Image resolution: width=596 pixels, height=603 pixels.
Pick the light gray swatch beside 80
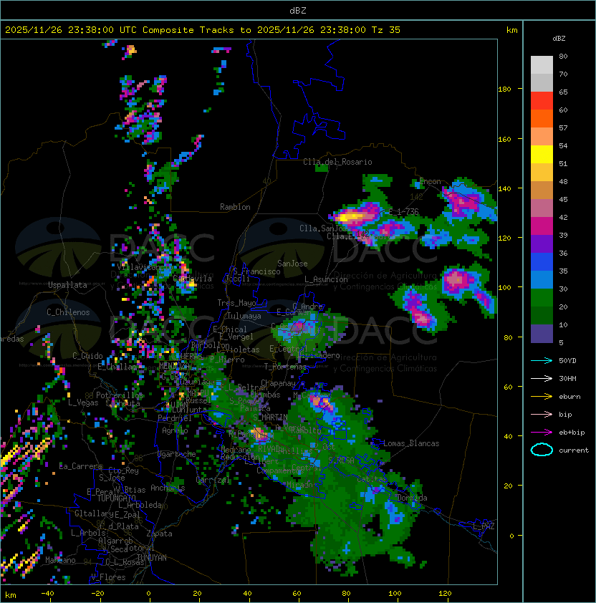(542, 64)
